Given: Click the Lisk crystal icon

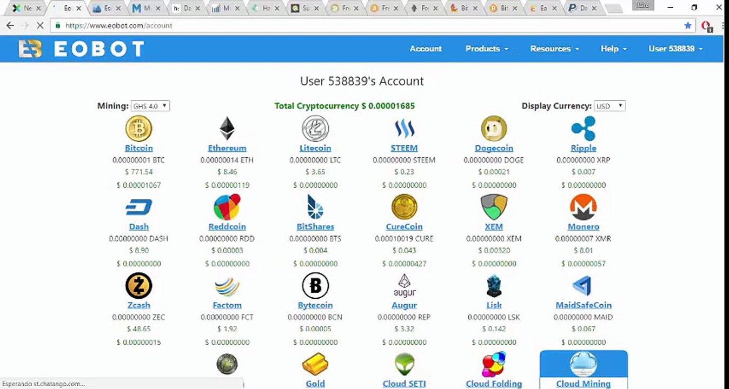Looking at the screenshot, I should [494, 286].
